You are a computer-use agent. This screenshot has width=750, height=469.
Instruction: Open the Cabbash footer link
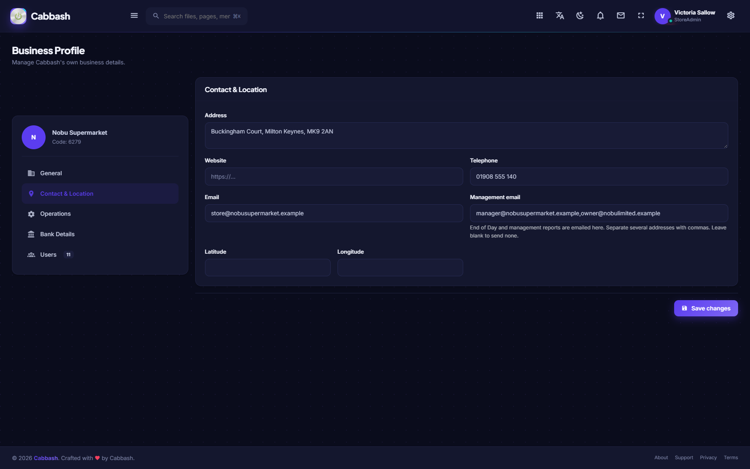point(46,458)
